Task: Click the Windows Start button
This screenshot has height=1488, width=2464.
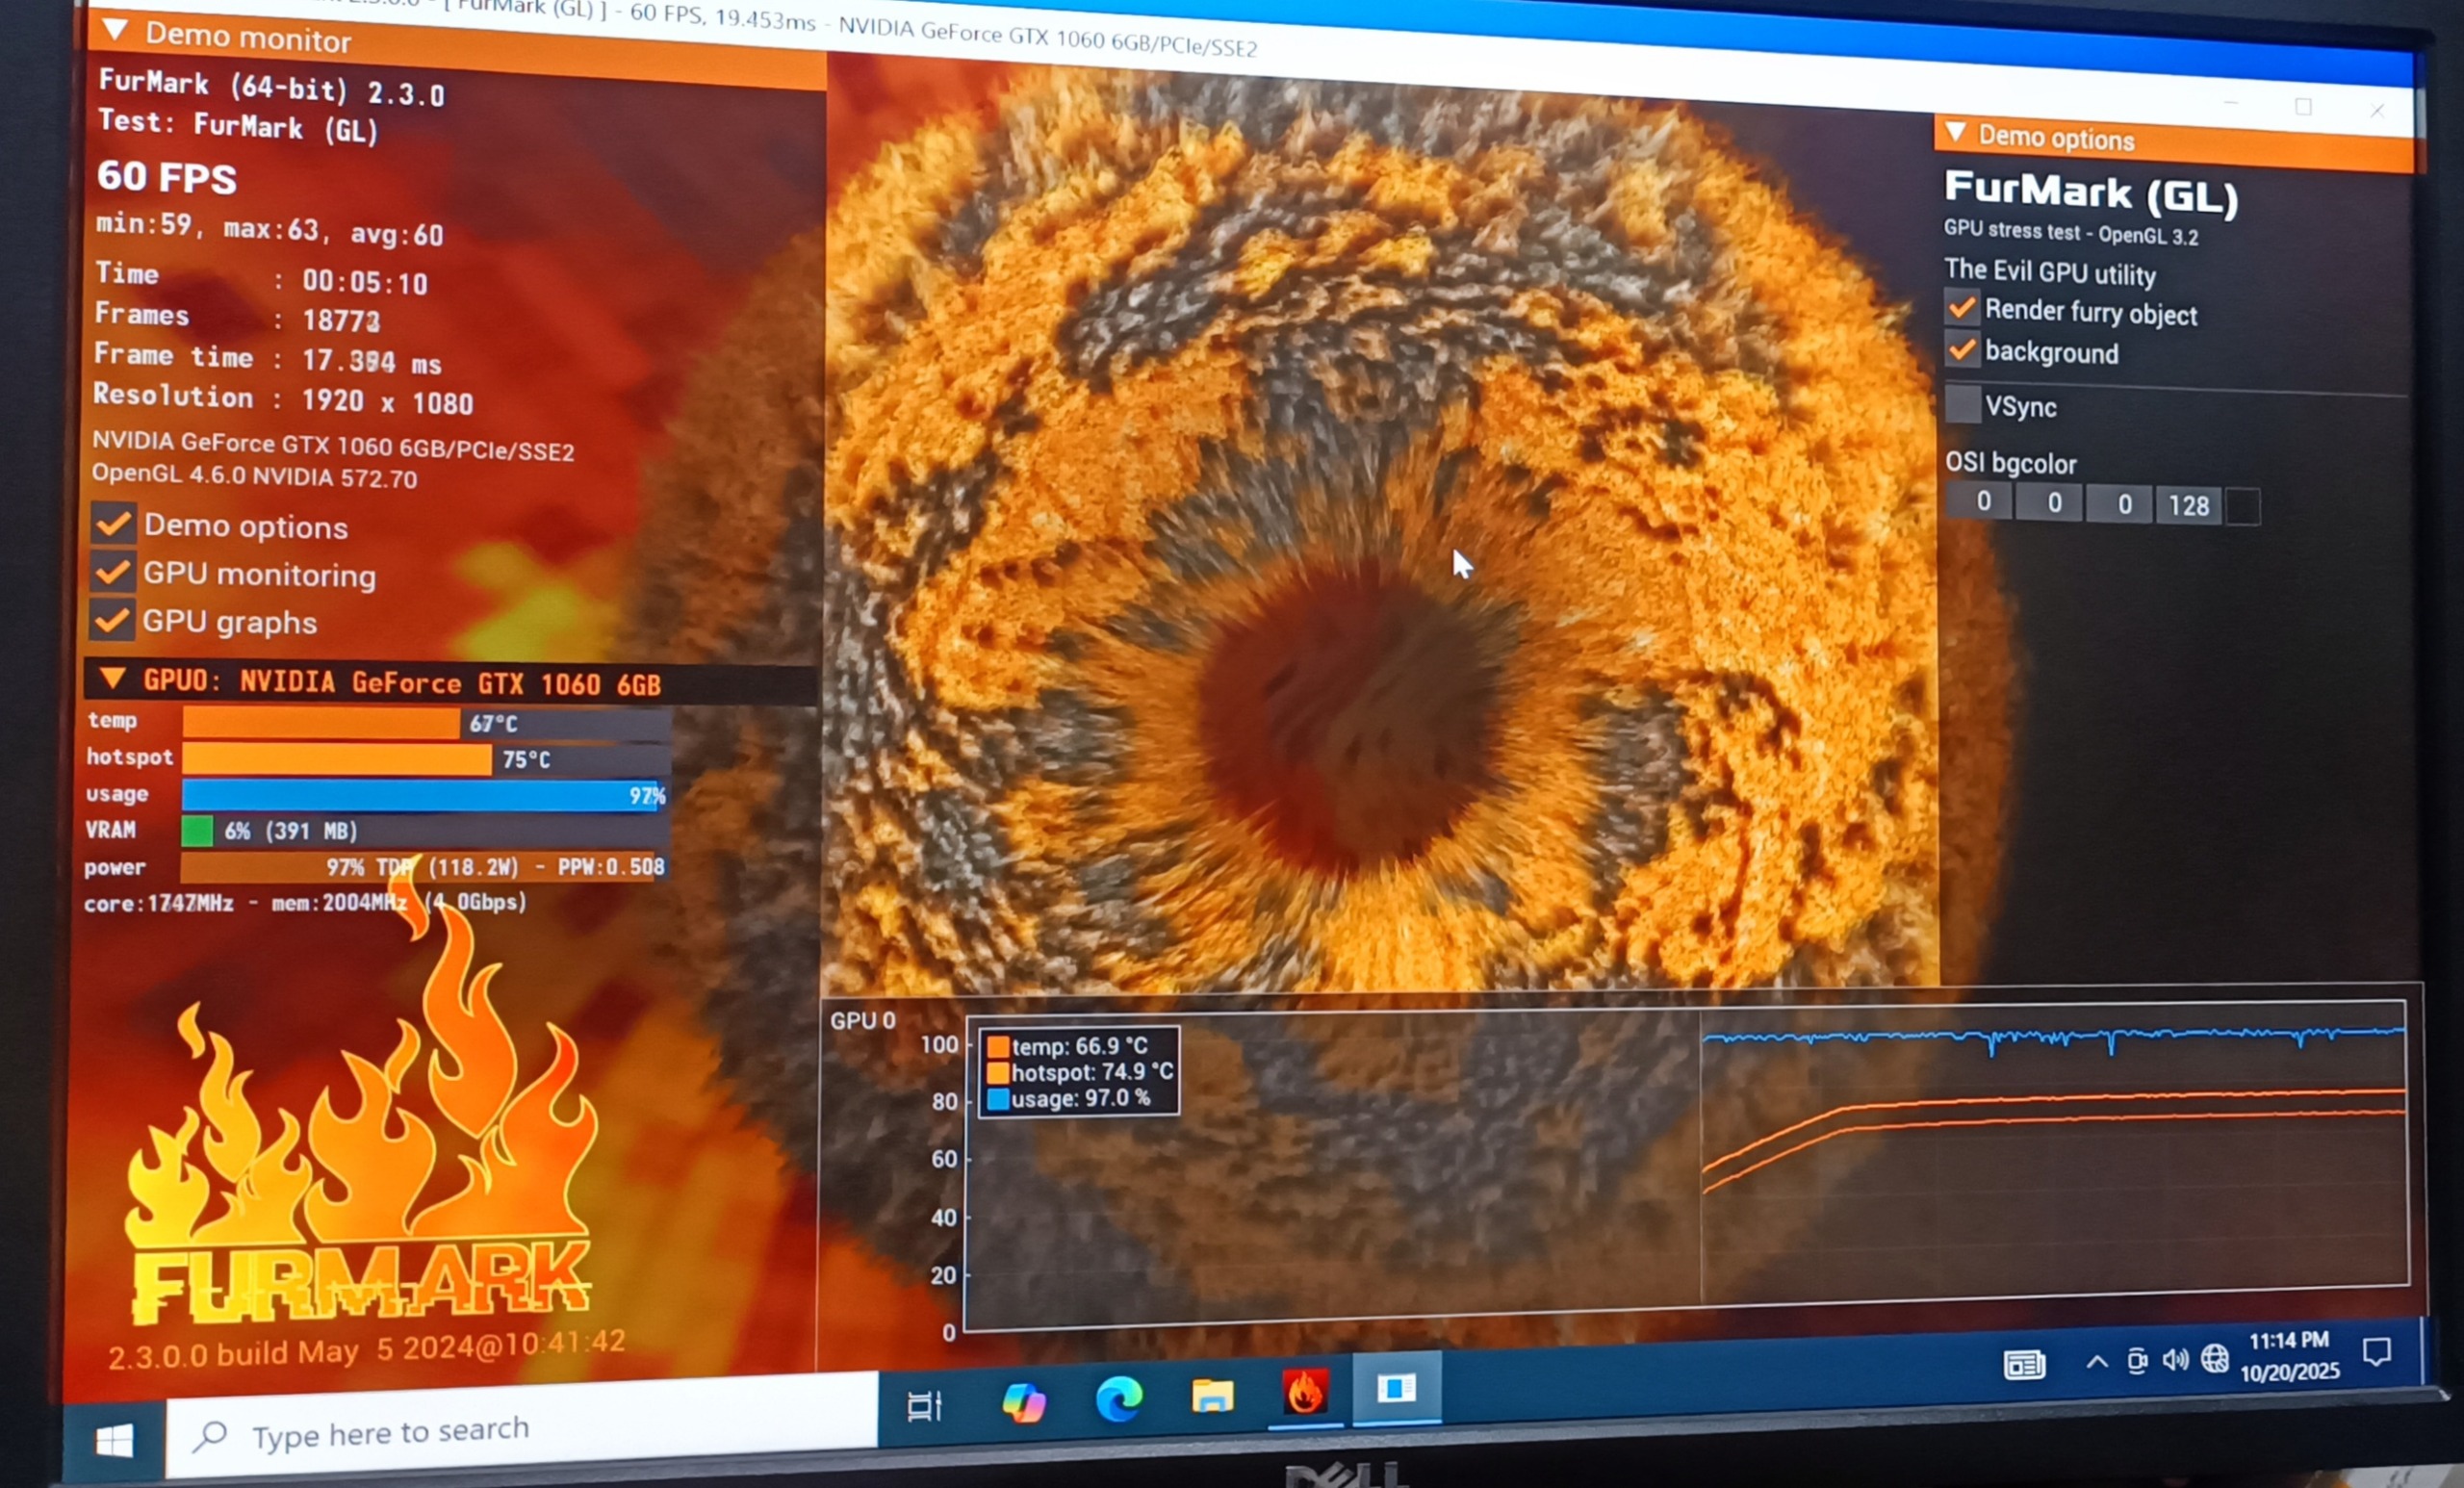Action: (114, 1441)
